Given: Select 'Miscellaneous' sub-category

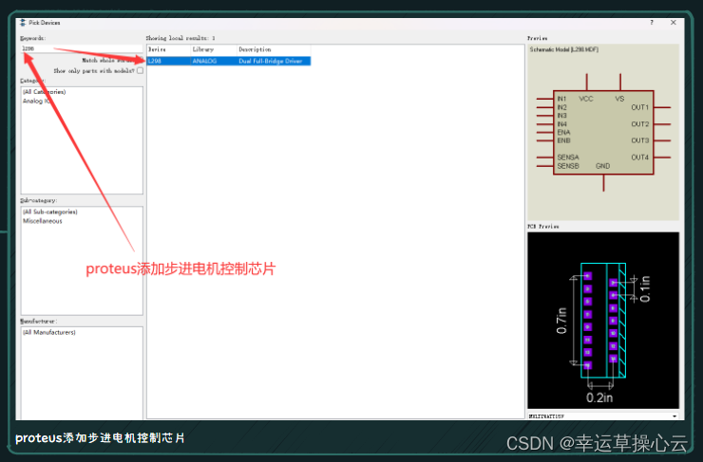Looking at the screenshot, I should coord(43,221).
